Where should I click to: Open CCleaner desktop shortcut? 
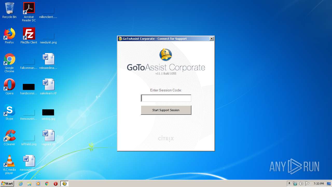pos(9,138)
